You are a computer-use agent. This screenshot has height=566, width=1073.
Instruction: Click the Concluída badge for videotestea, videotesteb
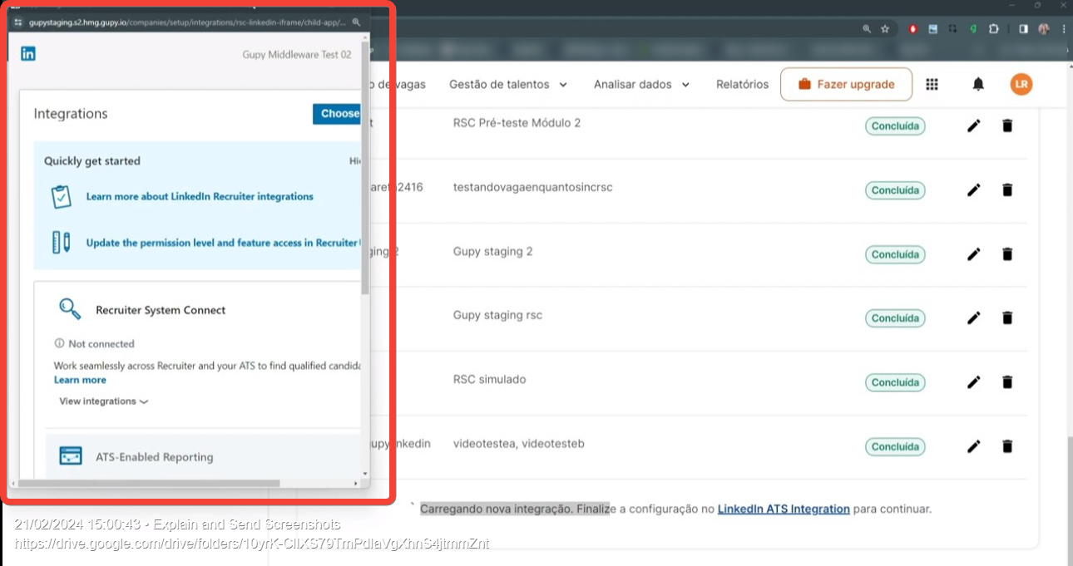pyautogui.click(x=895, y=446)
